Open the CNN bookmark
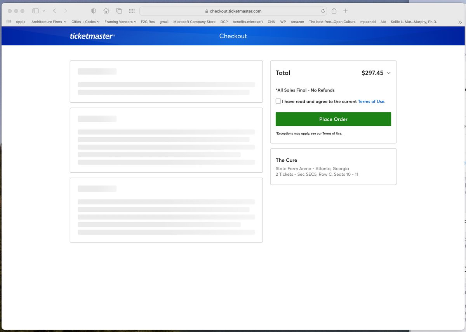This screenshot has height=332, width=466. [x=271, y=22]
